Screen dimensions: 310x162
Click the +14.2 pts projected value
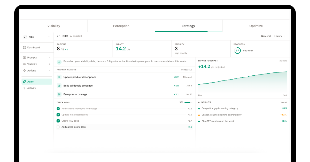pyautogui.click(x=211, y=67)
